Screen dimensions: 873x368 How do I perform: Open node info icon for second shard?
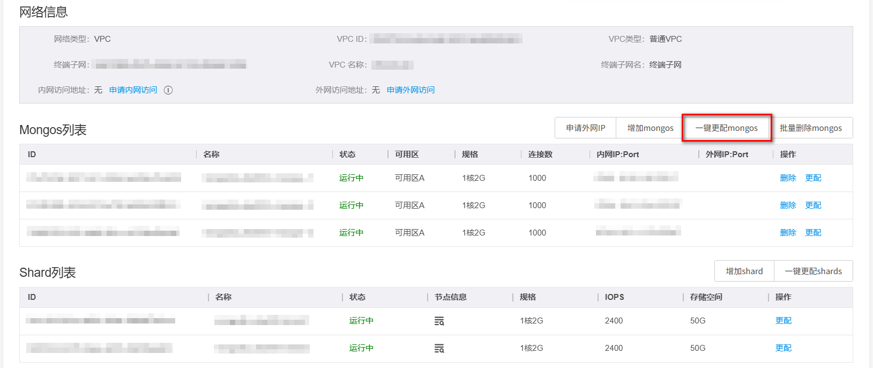coord(439,348)
